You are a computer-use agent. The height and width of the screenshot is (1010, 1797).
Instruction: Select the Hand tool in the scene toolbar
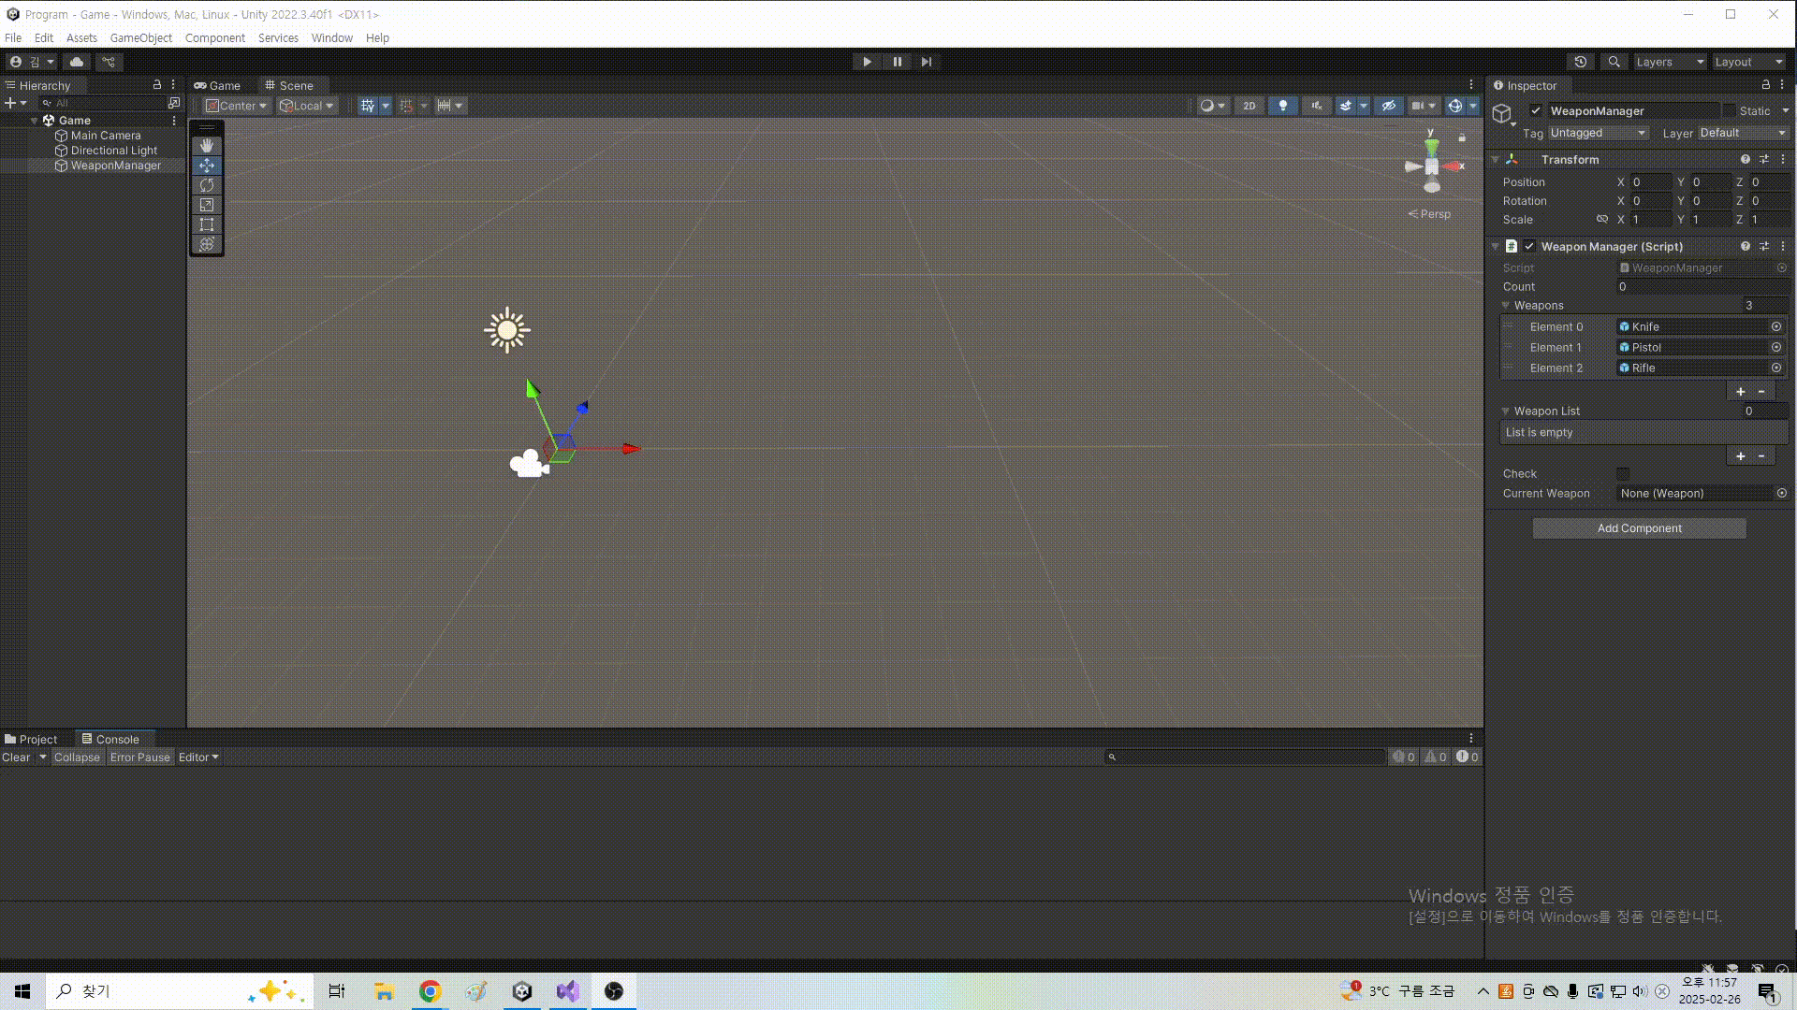pyautogui.click(x=207, y=146)
